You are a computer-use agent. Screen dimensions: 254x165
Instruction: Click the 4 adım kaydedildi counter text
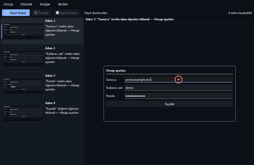click(x=240, y=13)
